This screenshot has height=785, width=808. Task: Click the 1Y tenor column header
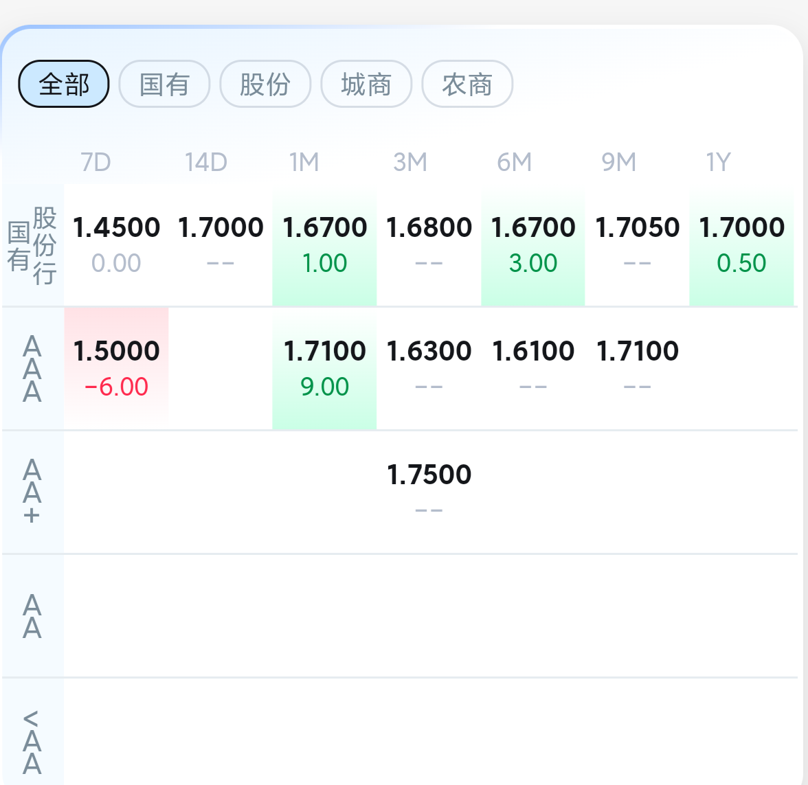(x=718, y=162)
